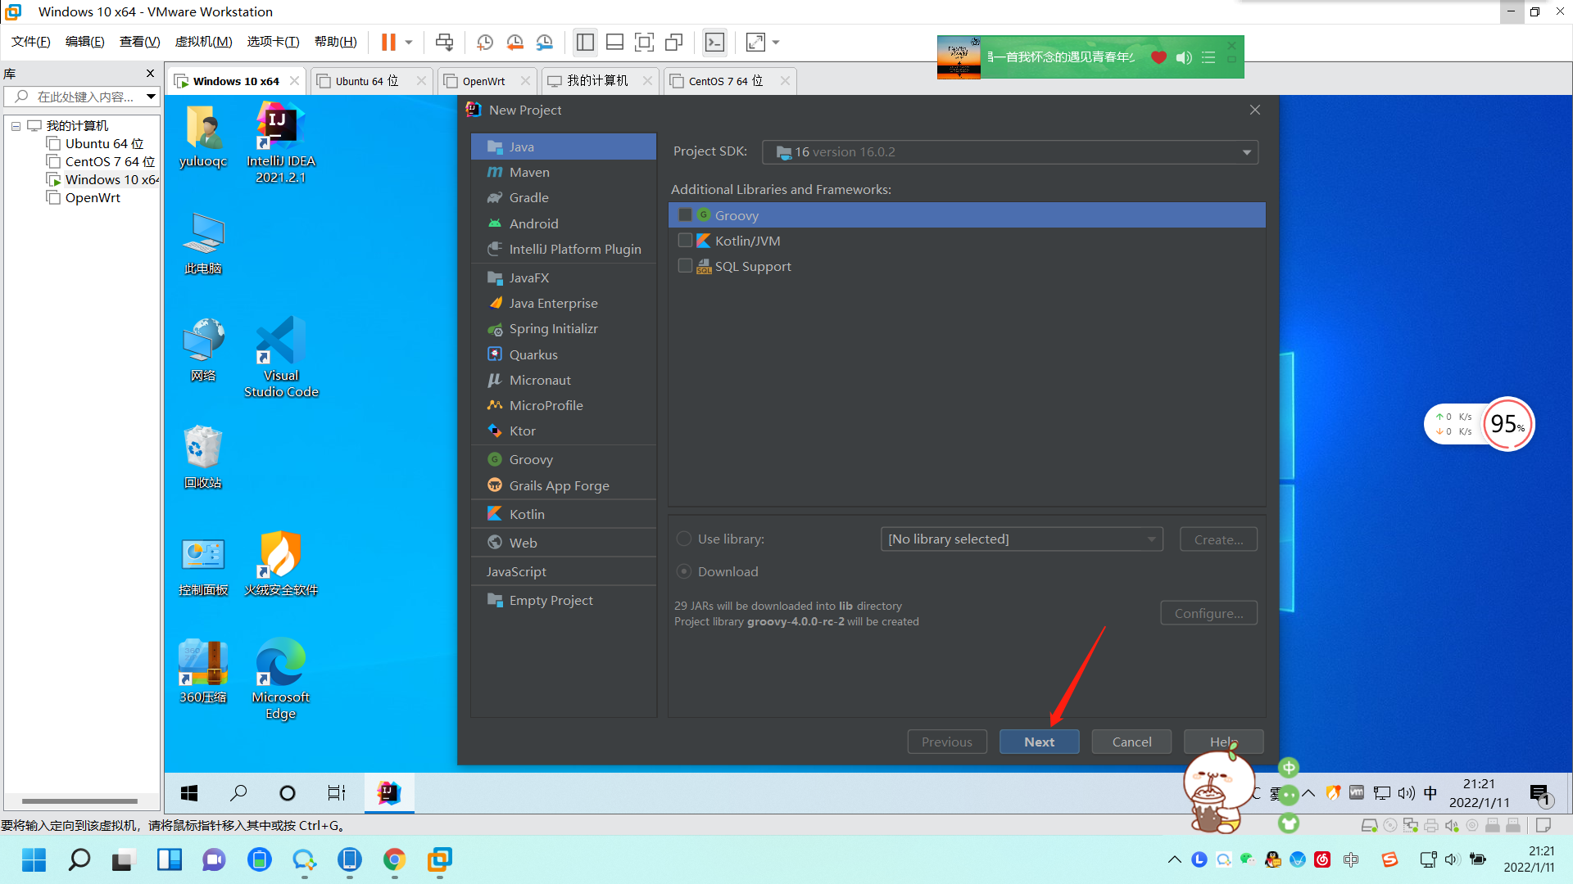1573x884 pixels.
Task: Select the Use library radio button
Action: point(684,539)
